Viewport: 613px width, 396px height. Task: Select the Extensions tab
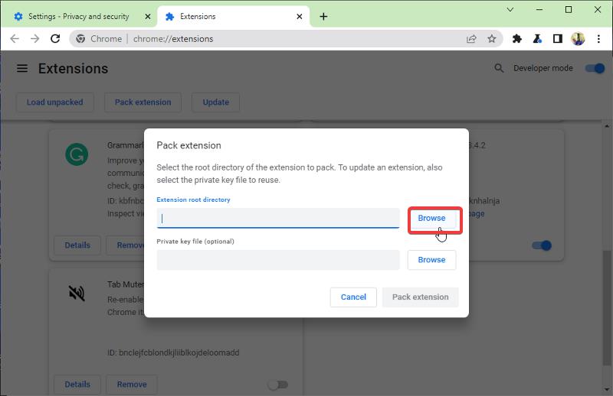(x=234, y=16)
